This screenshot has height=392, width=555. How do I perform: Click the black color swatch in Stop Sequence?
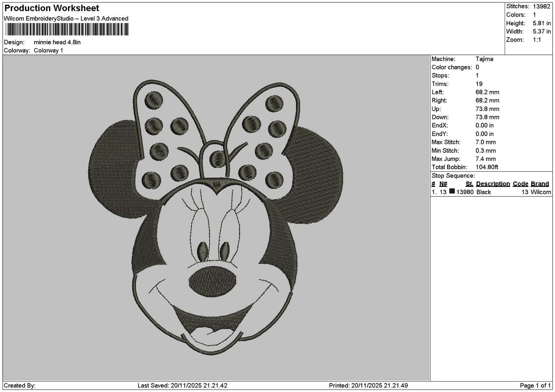[452, 192]
